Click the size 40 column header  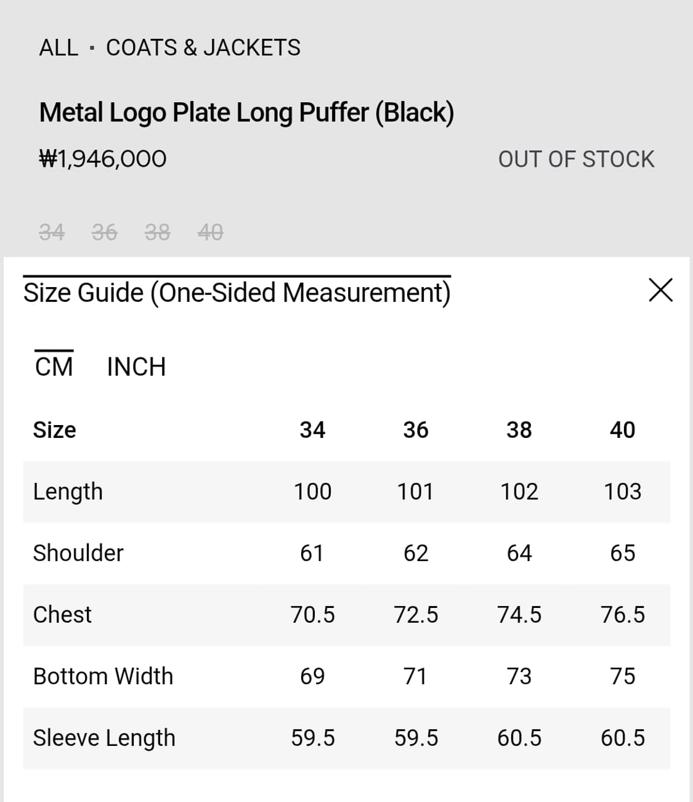[x=622, y=430]
